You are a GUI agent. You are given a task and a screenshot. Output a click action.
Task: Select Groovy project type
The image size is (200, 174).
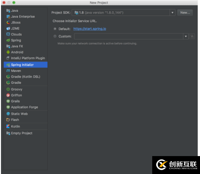pos(26,89)
